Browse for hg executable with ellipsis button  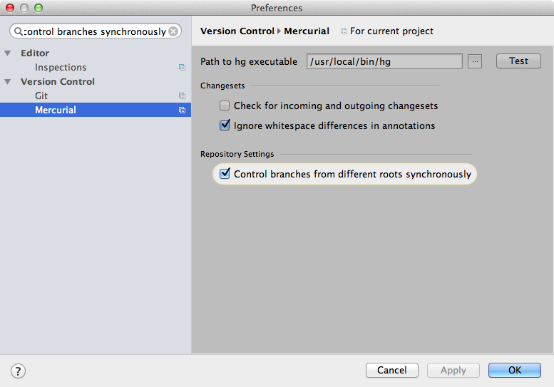click(x=475, y=61)
